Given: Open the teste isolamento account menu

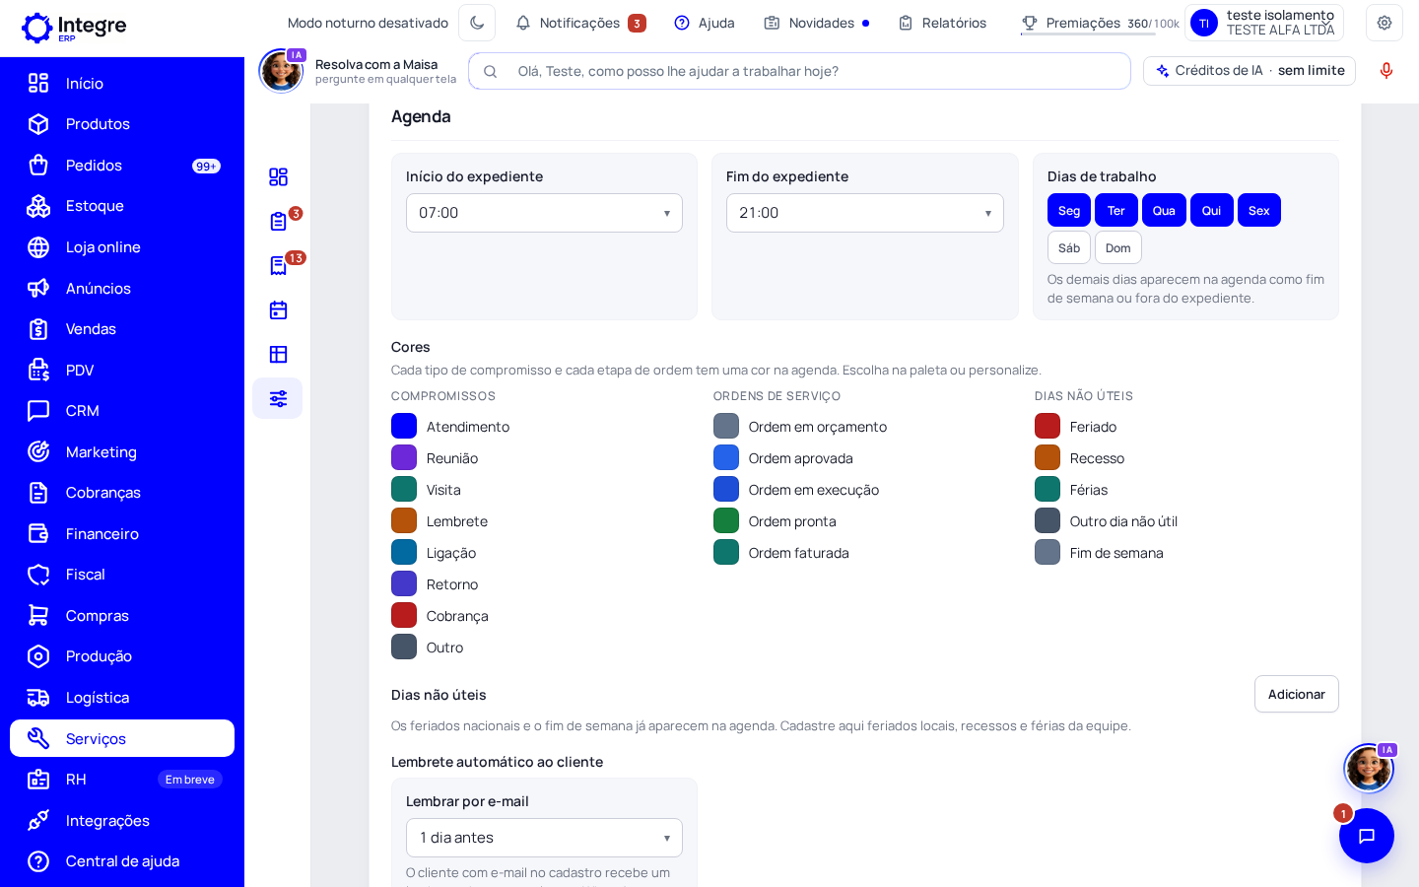Looking at the screenshot, I should 1264,23.
